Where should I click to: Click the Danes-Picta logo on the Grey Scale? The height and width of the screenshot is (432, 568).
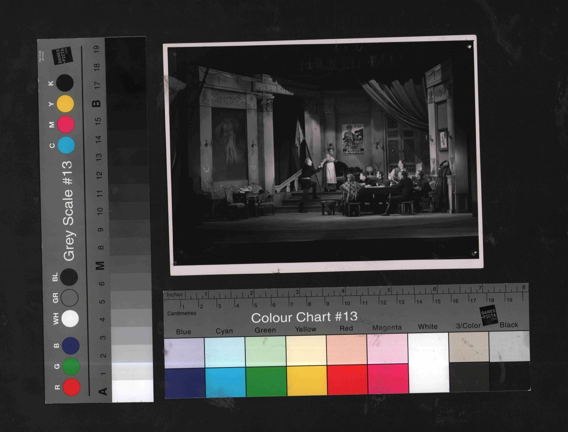coord(62,56)
